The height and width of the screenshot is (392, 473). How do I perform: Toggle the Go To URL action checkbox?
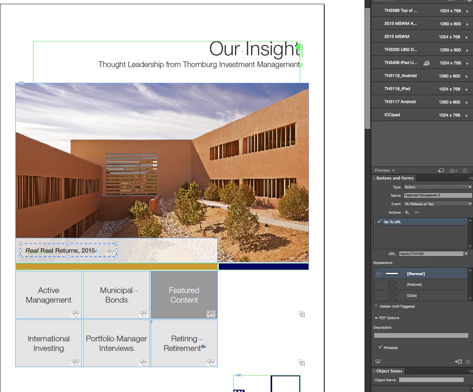(379, 222)
